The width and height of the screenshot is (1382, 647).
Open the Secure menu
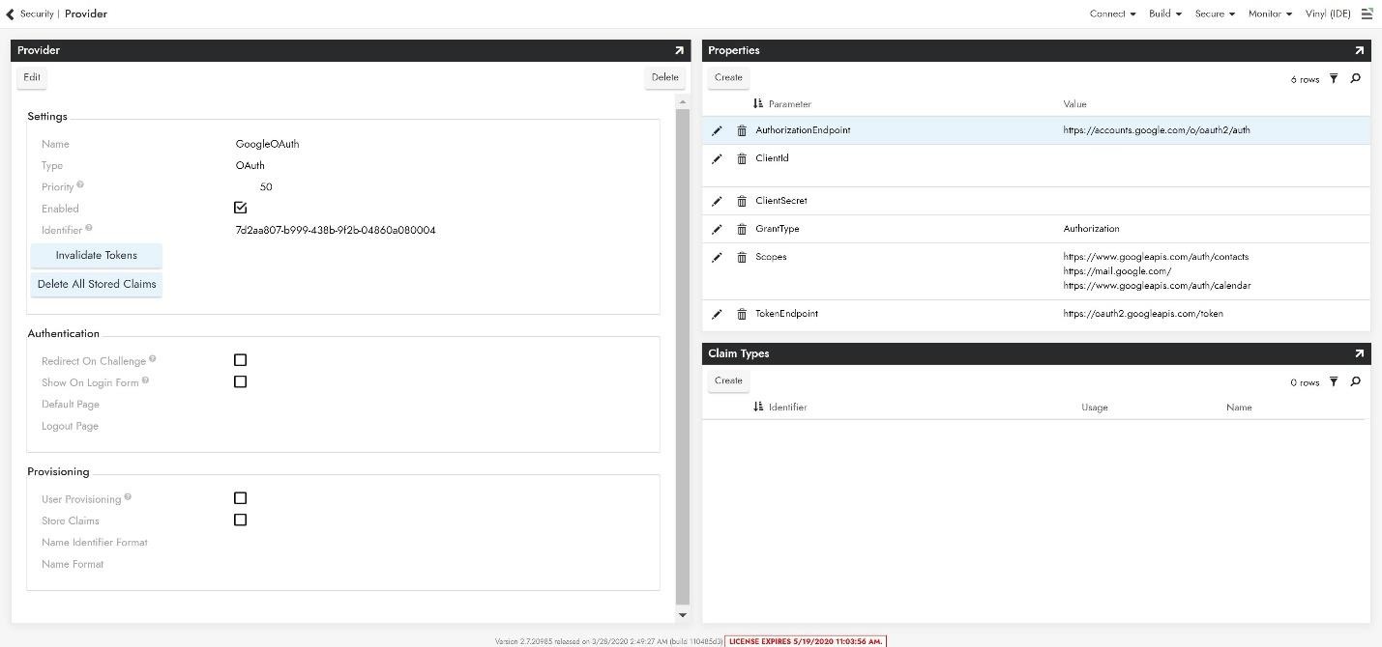pyautogui.click(x=1215, y=14)
